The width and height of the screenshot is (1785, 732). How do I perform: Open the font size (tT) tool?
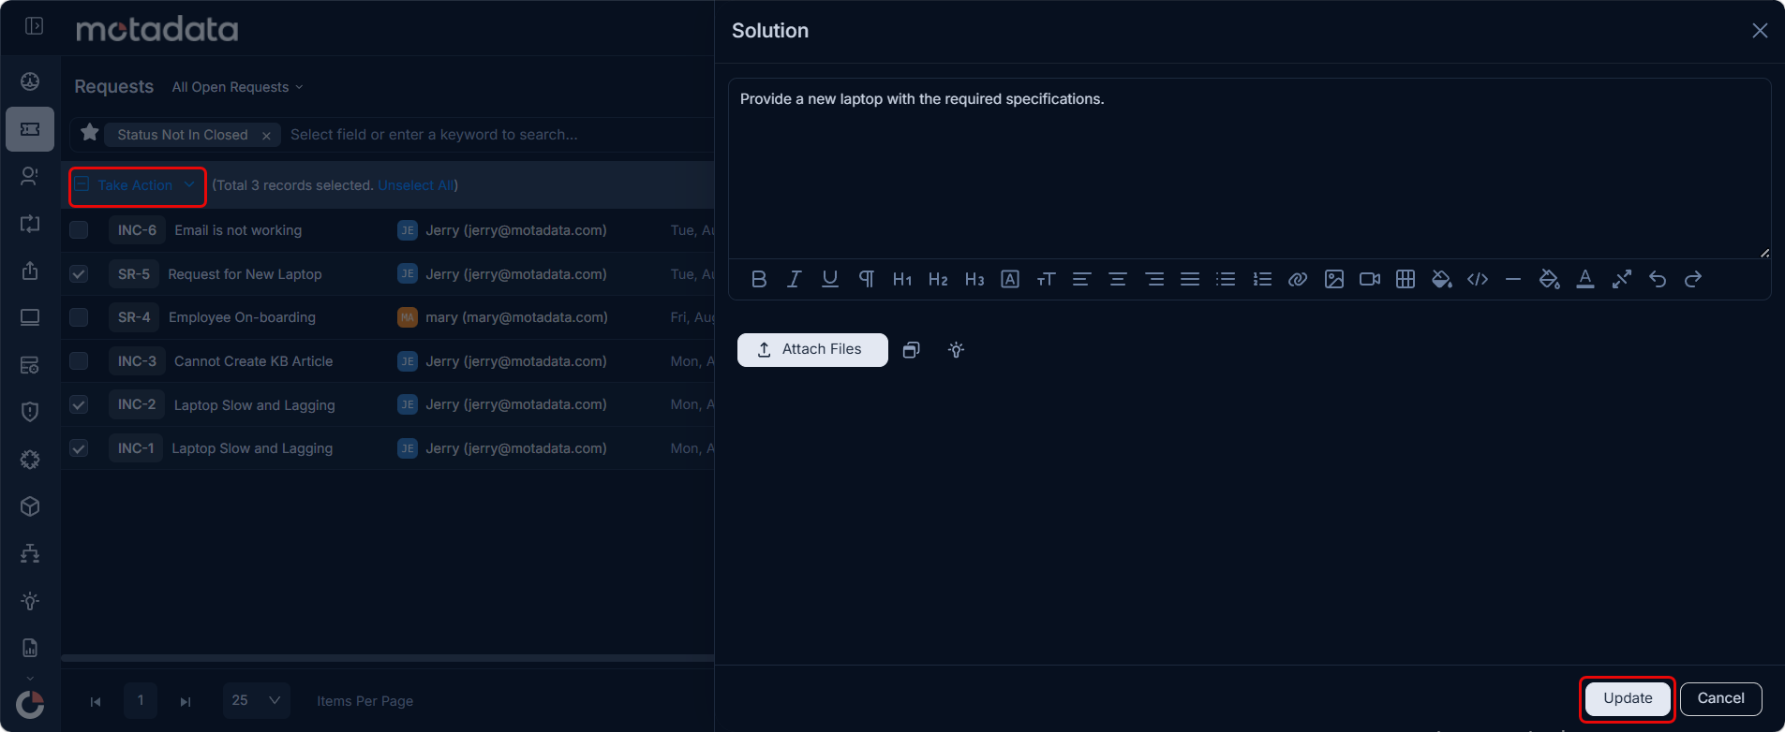click(1046, 279)
